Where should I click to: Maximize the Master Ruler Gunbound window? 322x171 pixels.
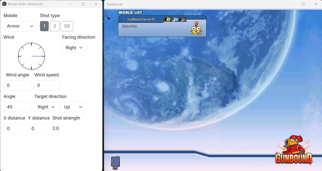(x=83, y=4)
